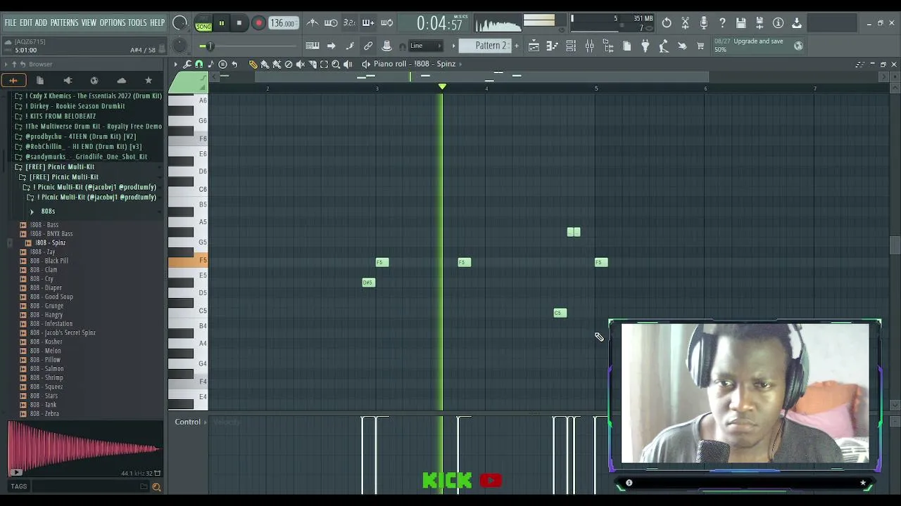The image size is (901, 506).
Task: Click the C5 note in piano roll
Action: pos(560,313)
